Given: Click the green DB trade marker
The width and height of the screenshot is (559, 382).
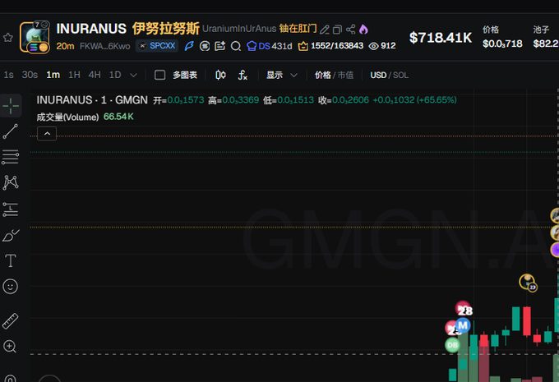Looking at the screenshot, I should pyautogui.click(x=452, y=345).
